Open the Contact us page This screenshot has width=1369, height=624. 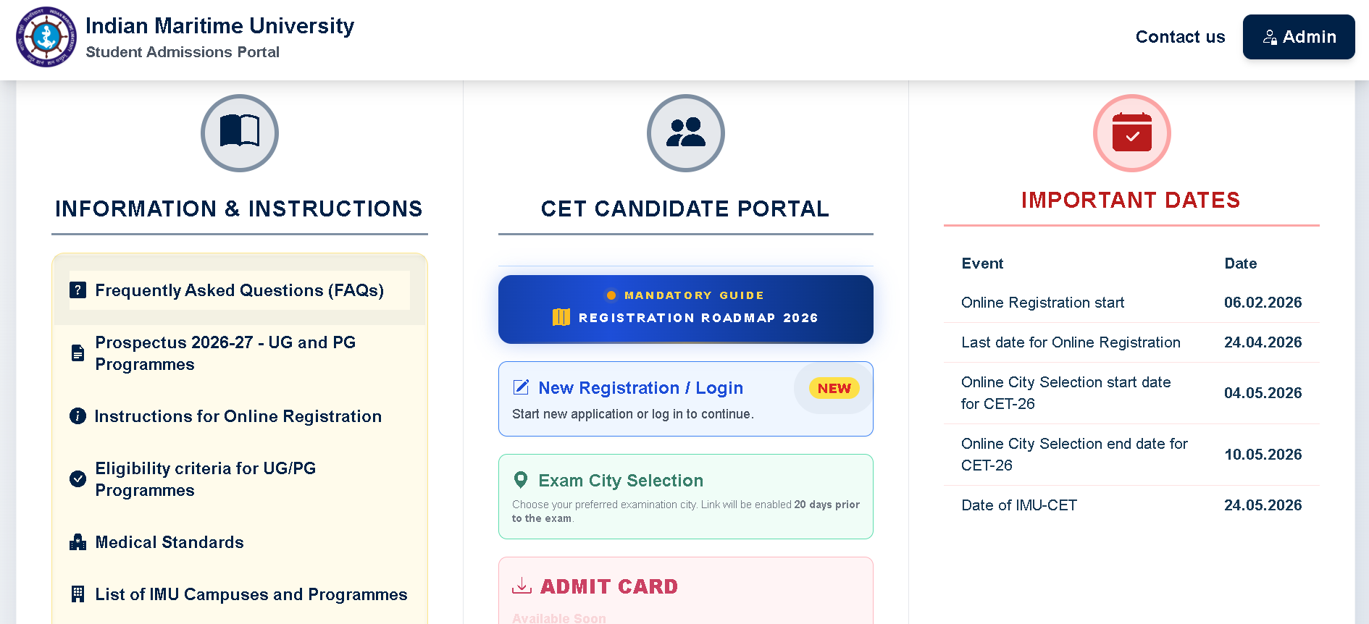point(1180,37)
